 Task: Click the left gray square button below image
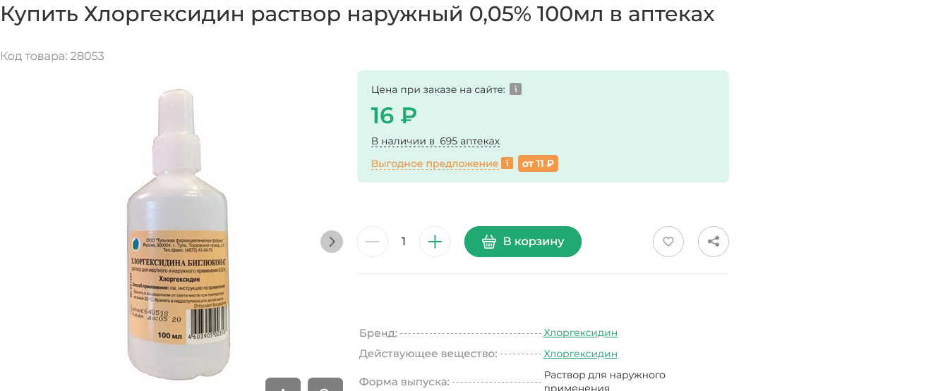tap(283, 385)
